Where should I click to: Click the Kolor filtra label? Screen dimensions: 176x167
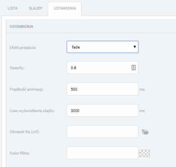[19, 153]
